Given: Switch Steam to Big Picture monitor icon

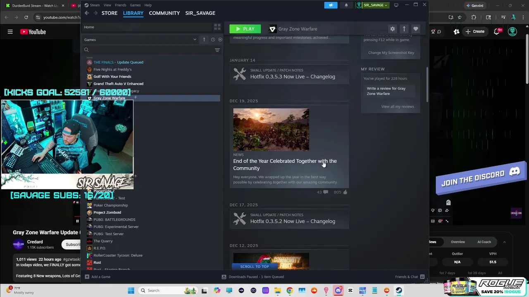Looking at the screenshot, I should (x=396, y=5).
